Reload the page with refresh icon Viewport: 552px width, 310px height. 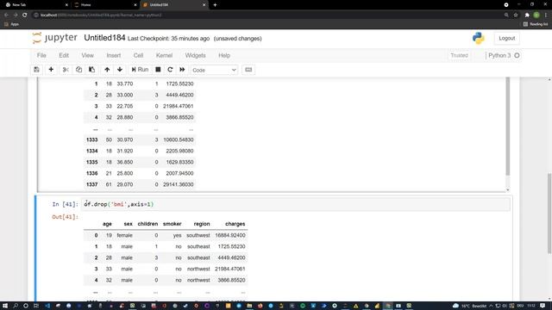25,15
